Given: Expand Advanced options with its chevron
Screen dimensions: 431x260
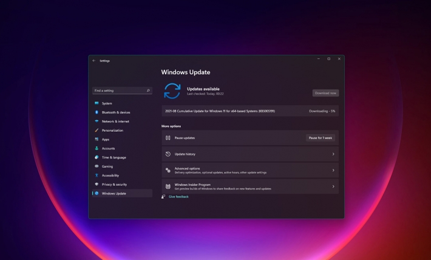Looking at the screenshot, I should tap(333, 170).
